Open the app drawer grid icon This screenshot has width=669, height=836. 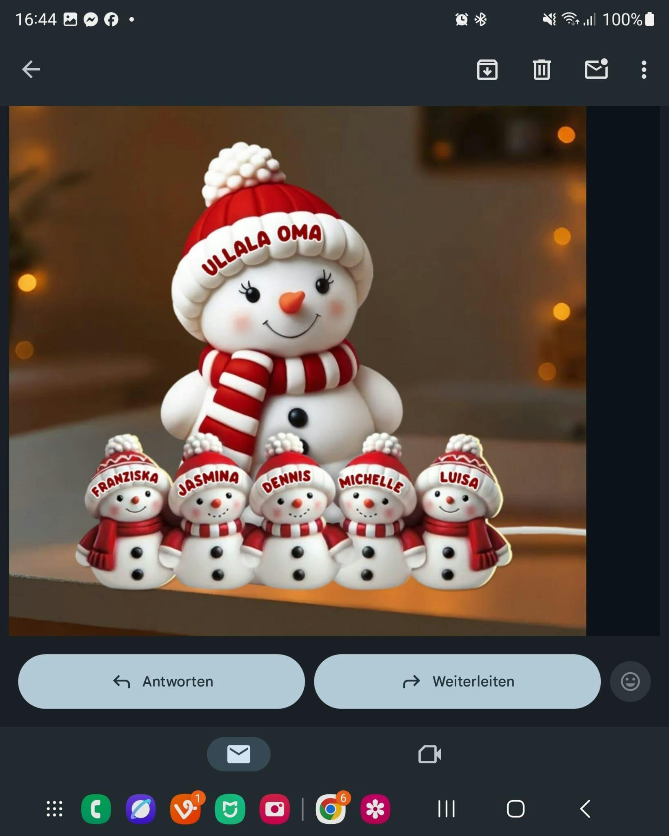(x=55, y=809)
